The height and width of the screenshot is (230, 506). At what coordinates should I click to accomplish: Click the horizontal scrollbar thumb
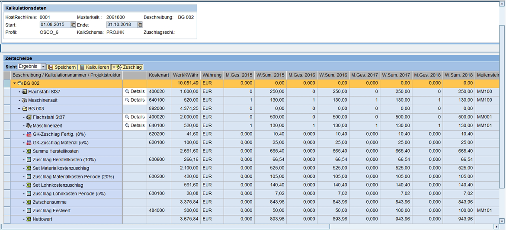(x=166, y=227)
